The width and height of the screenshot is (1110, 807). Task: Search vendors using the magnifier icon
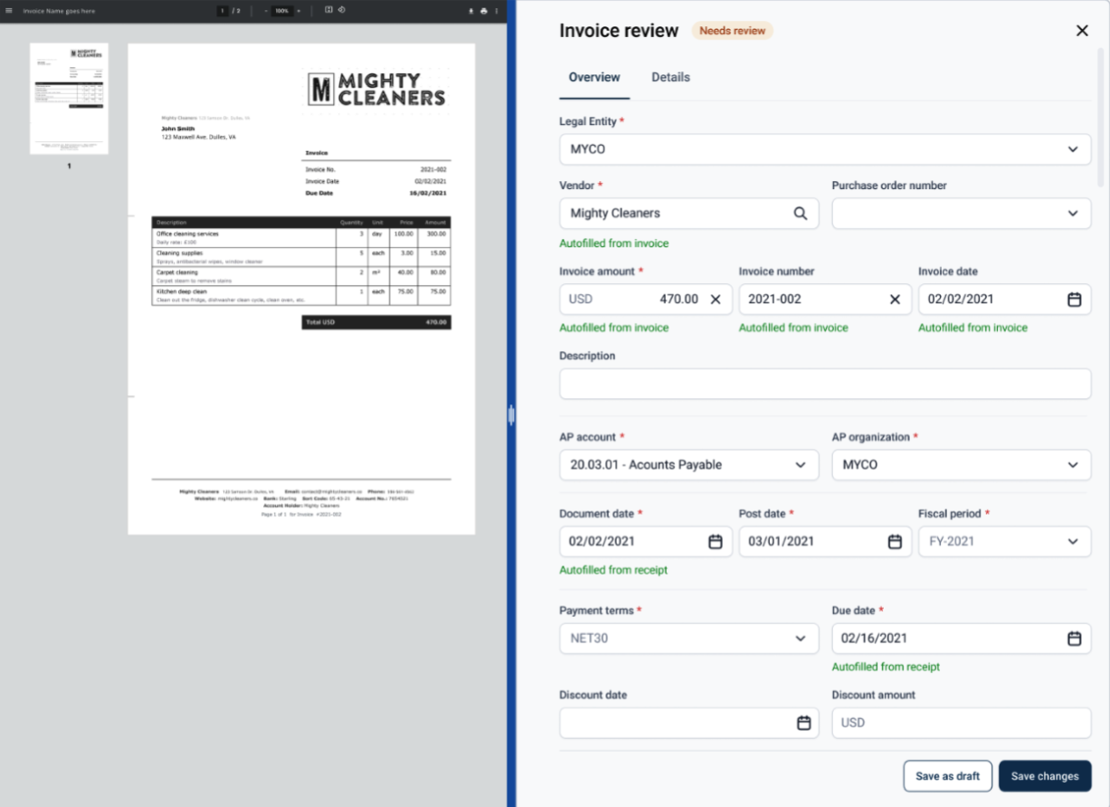tap(800, 214)
